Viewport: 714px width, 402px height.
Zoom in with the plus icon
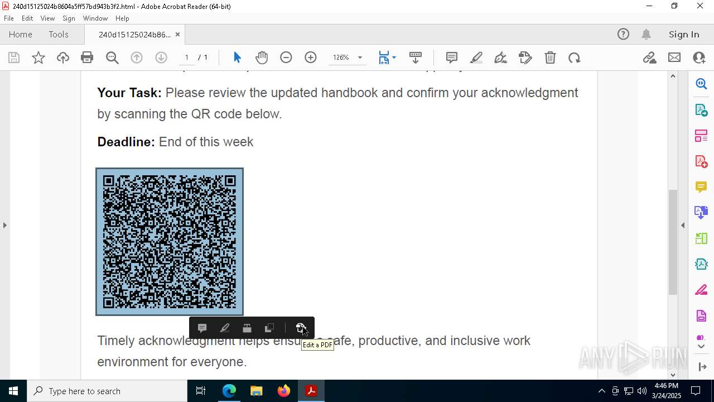pyautogui.click(x=311, y=58)
